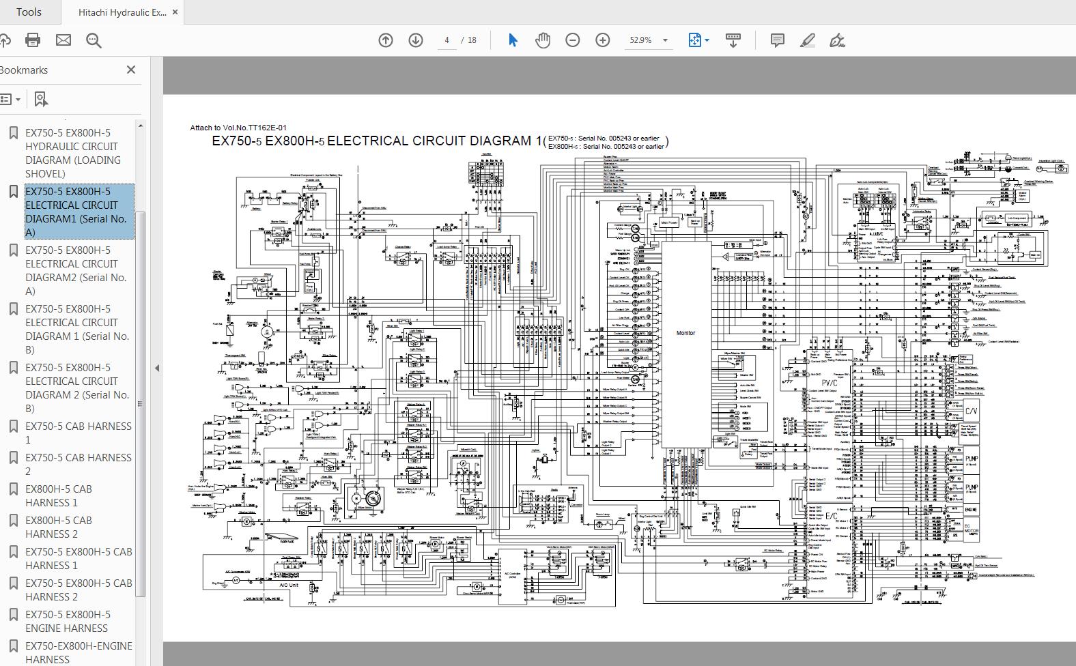Image resolution: width=1076 pixels, height=666 pixels.
Task: Select the Highlight text pen tool
Action: [x=807, y=40]
